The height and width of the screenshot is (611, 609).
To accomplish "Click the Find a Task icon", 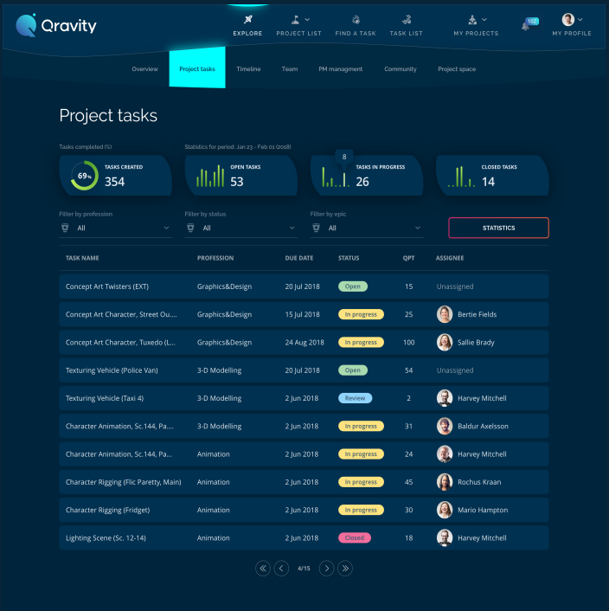I will point(356,19).
